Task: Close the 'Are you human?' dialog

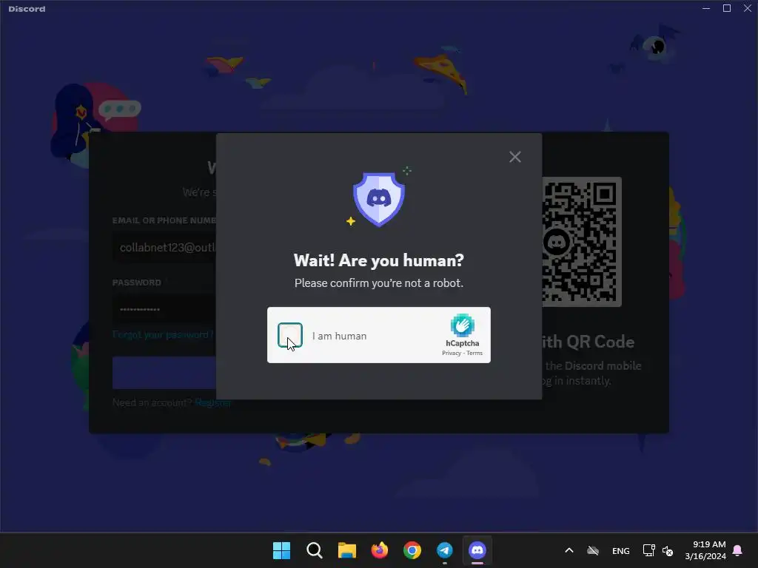Action: pyautogui.click(x=515, y=157)
